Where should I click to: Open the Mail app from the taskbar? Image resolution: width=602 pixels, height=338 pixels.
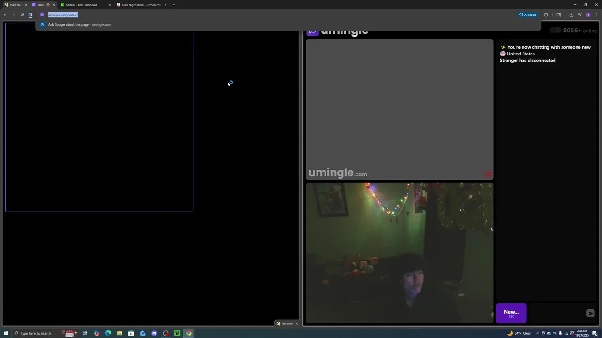(143, 333)
